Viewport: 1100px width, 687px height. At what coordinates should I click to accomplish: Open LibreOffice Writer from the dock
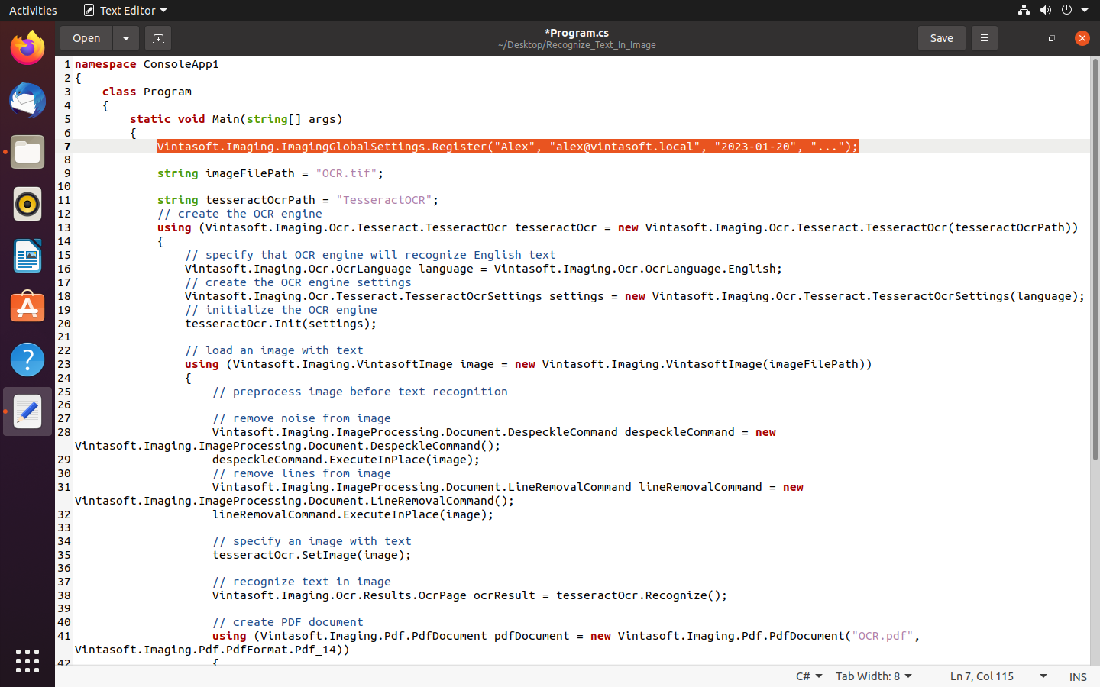[x=27, y=256]
